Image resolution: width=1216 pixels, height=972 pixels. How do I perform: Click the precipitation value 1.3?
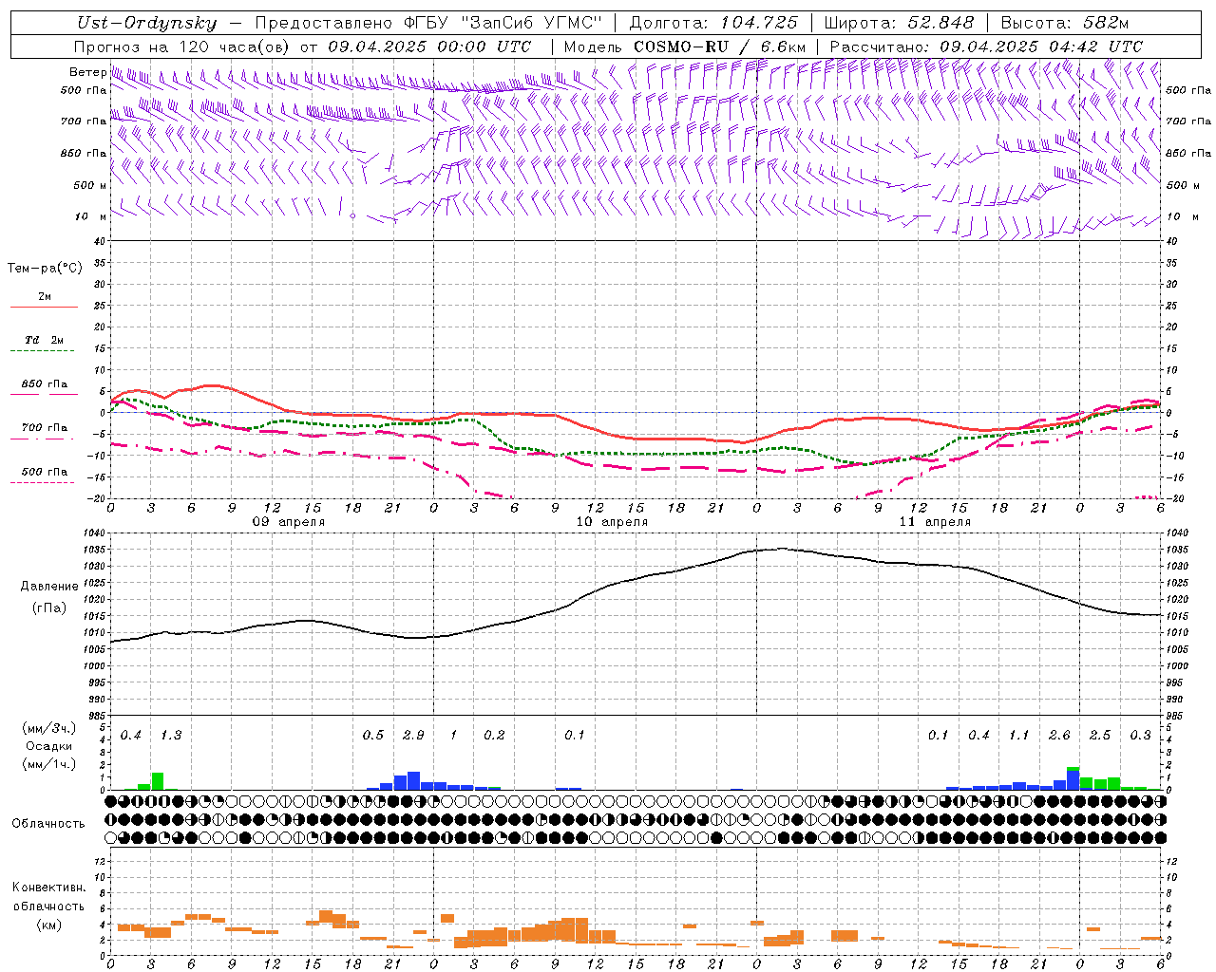click(x=171, y=736)
